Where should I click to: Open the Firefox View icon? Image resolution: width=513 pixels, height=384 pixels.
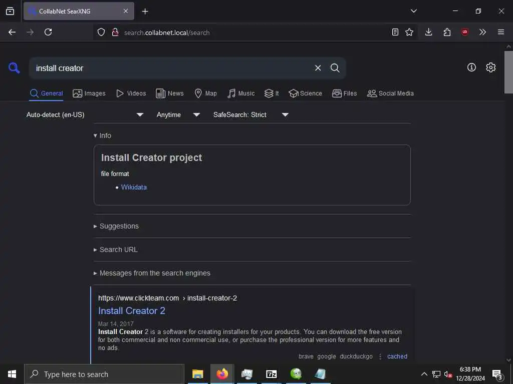coord(10,11)
